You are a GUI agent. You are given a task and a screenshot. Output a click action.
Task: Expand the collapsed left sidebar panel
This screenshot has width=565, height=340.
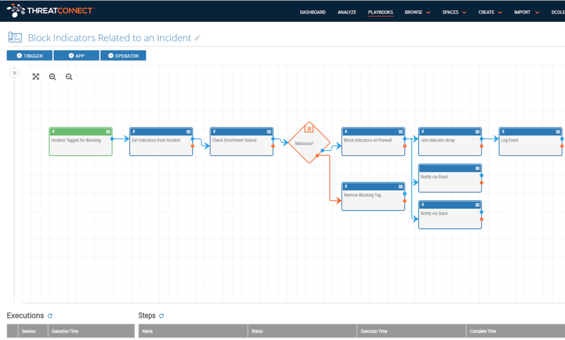tap(14, 73)
